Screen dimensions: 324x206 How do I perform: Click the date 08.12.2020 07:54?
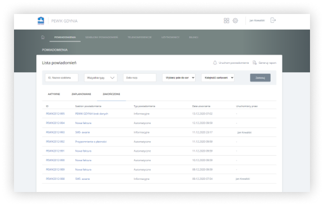pyautogui.click(x=202, y=179)
